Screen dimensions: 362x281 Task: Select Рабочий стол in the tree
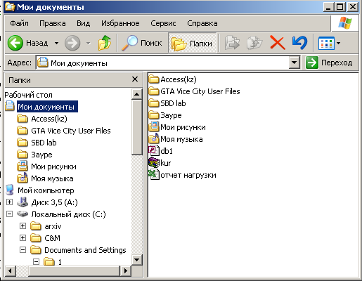pyautogui.click(x=28, y=95)
